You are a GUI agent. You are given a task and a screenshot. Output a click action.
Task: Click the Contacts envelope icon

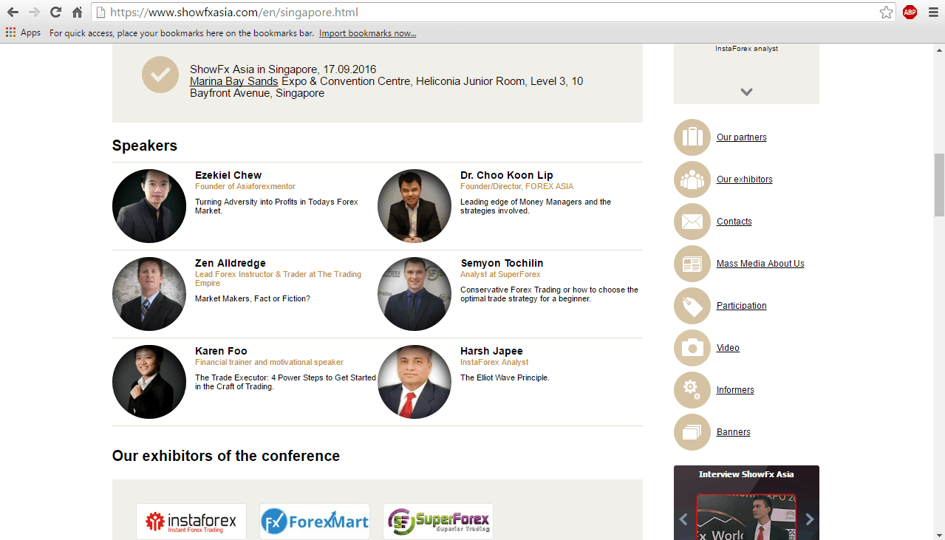pos(692,222)
